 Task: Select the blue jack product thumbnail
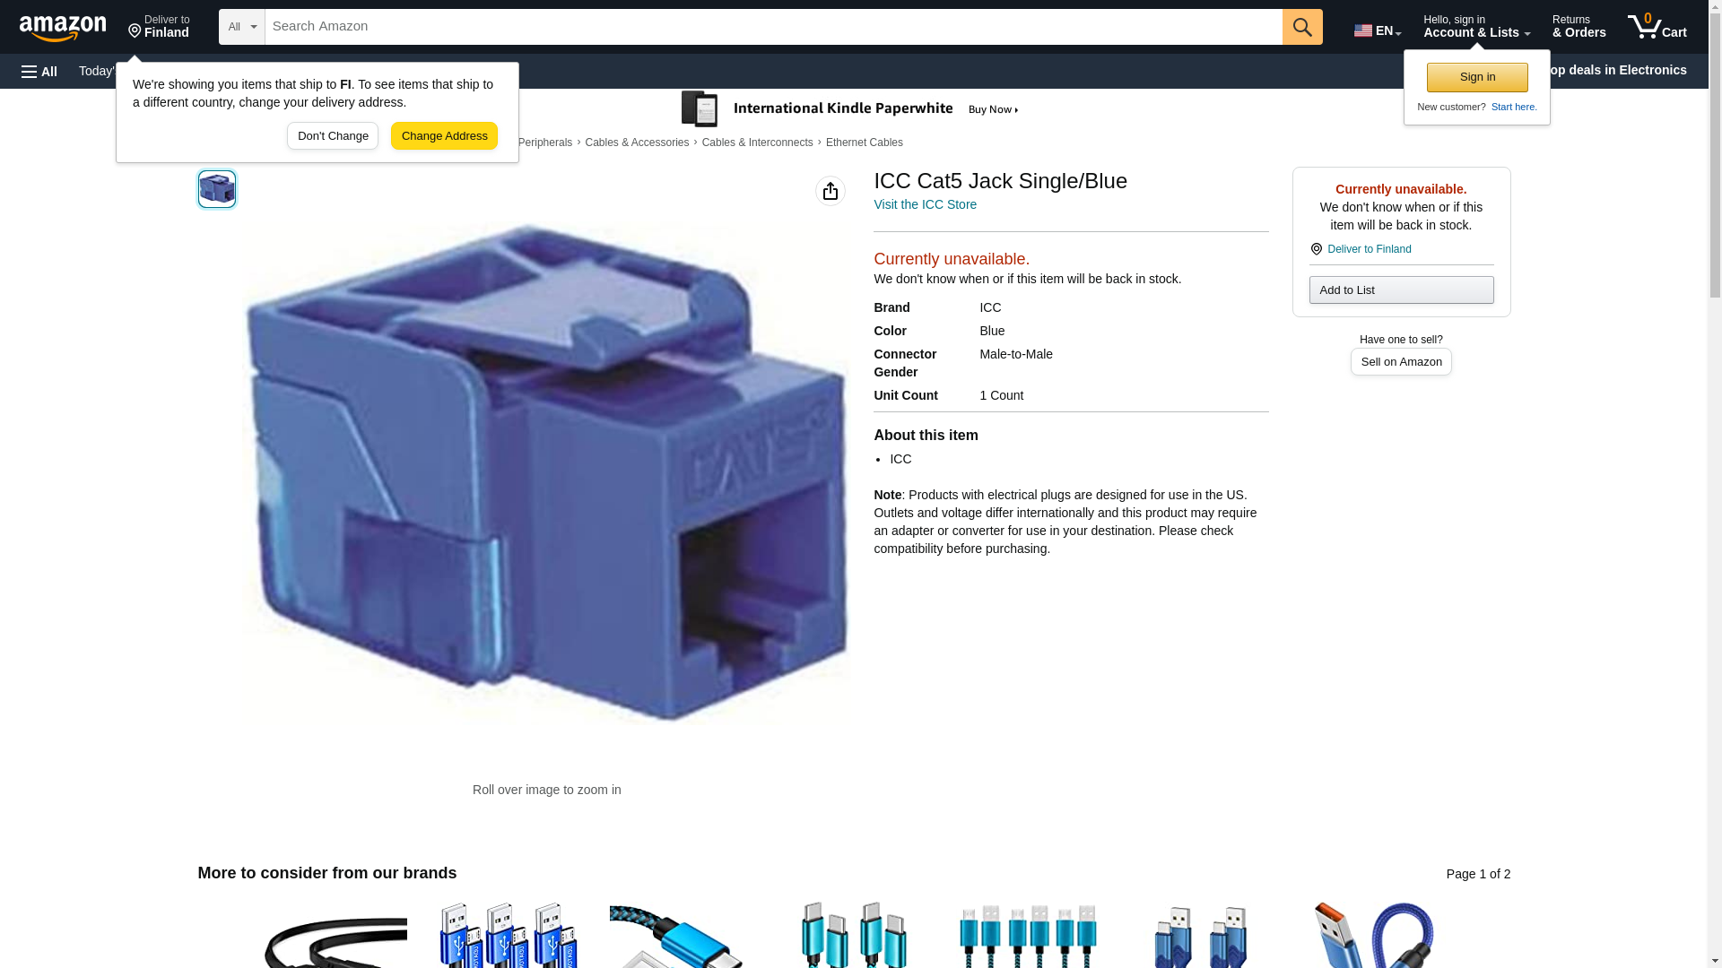click(217, 189)
